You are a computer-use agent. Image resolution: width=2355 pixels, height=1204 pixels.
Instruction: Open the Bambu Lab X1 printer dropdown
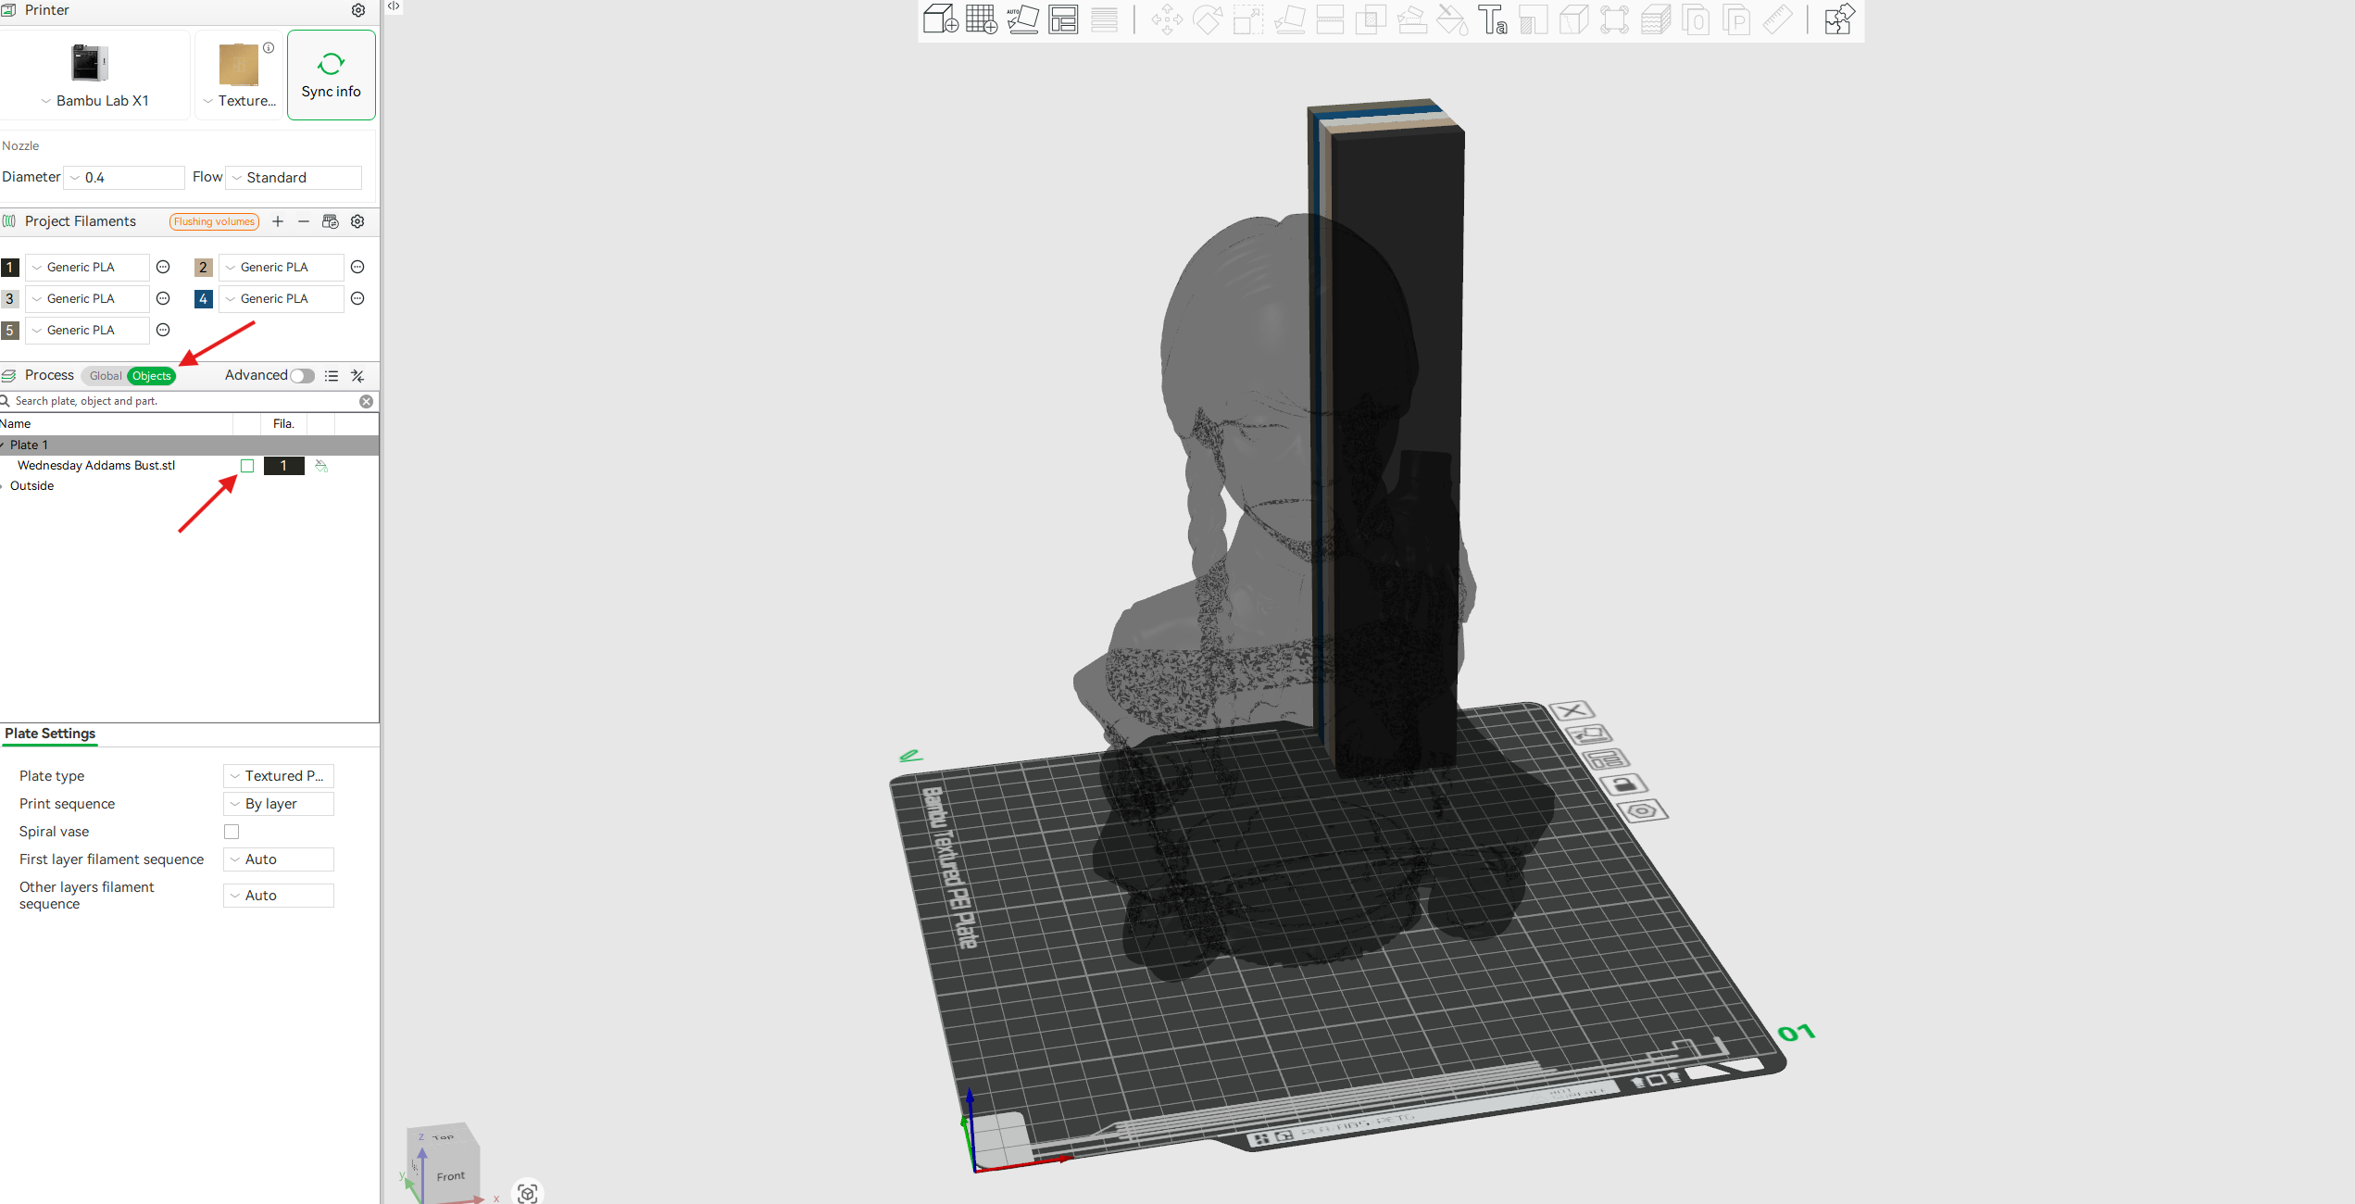click(95, 74)
